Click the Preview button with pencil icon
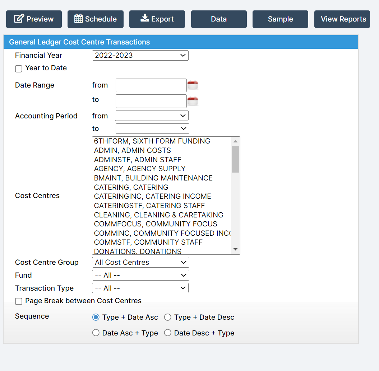The width and height of the screenshot is (379, 371). [x=34, y=19]
